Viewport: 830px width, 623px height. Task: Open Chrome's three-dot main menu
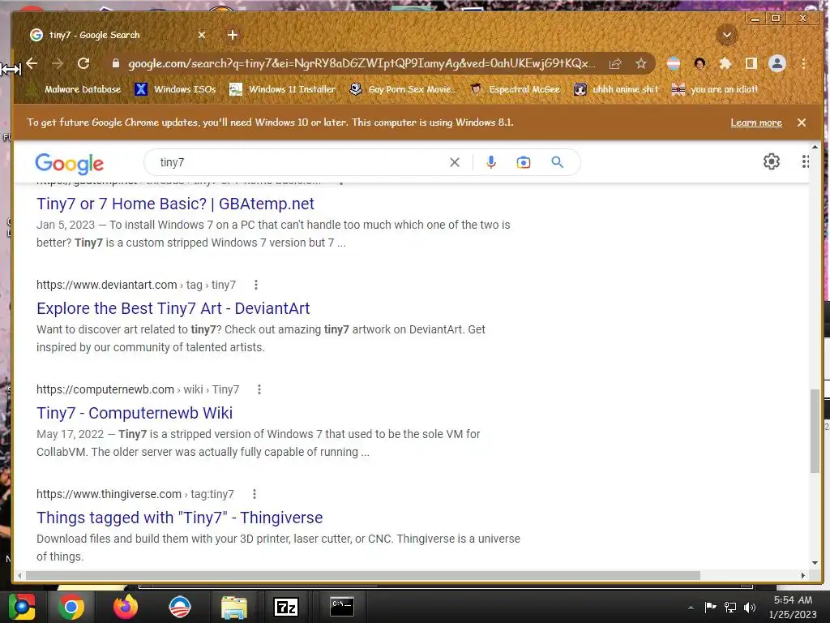803,63
